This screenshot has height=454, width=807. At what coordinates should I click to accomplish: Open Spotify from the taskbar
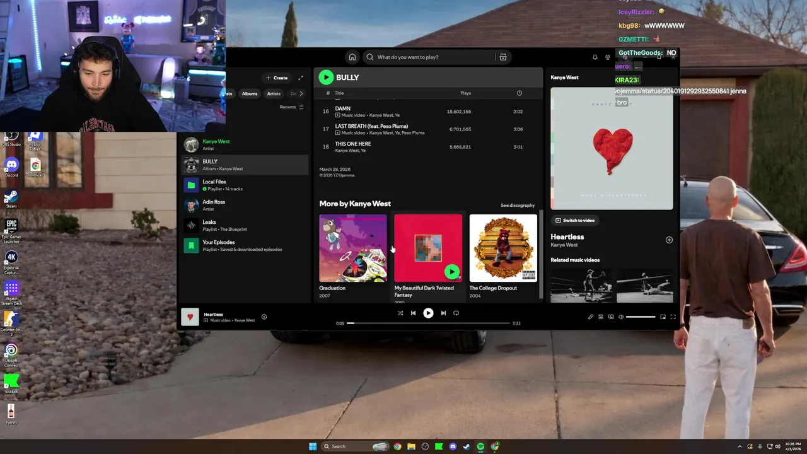480,446
